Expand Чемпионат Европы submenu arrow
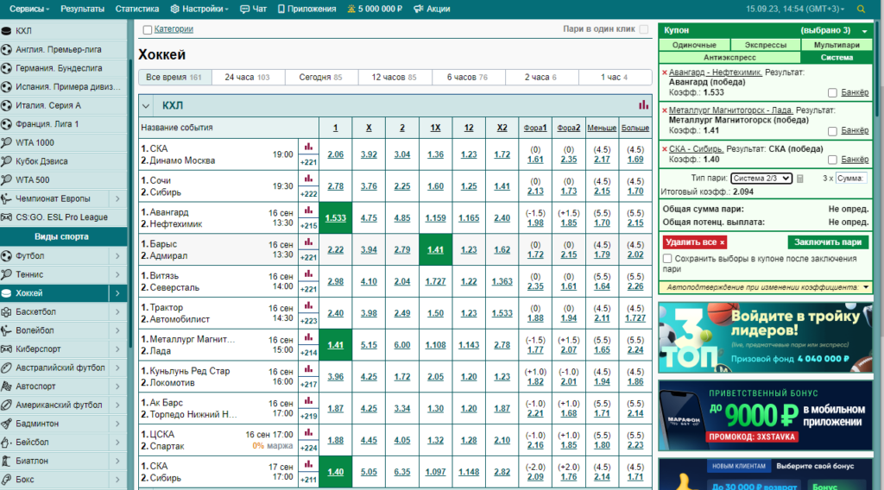Image resolution: width=884 pixels, height=490 pixels. tap(117, 198)
